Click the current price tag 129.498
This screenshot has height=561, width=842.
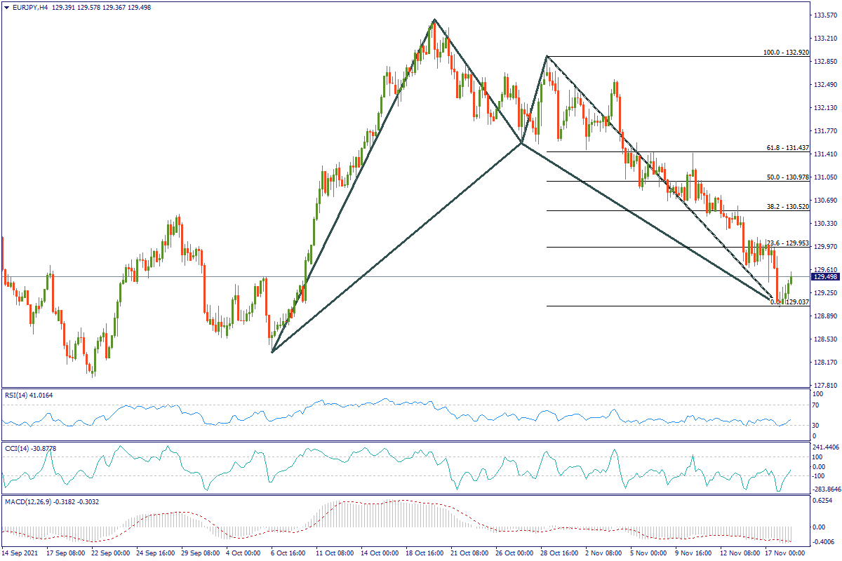coord(824,277)
